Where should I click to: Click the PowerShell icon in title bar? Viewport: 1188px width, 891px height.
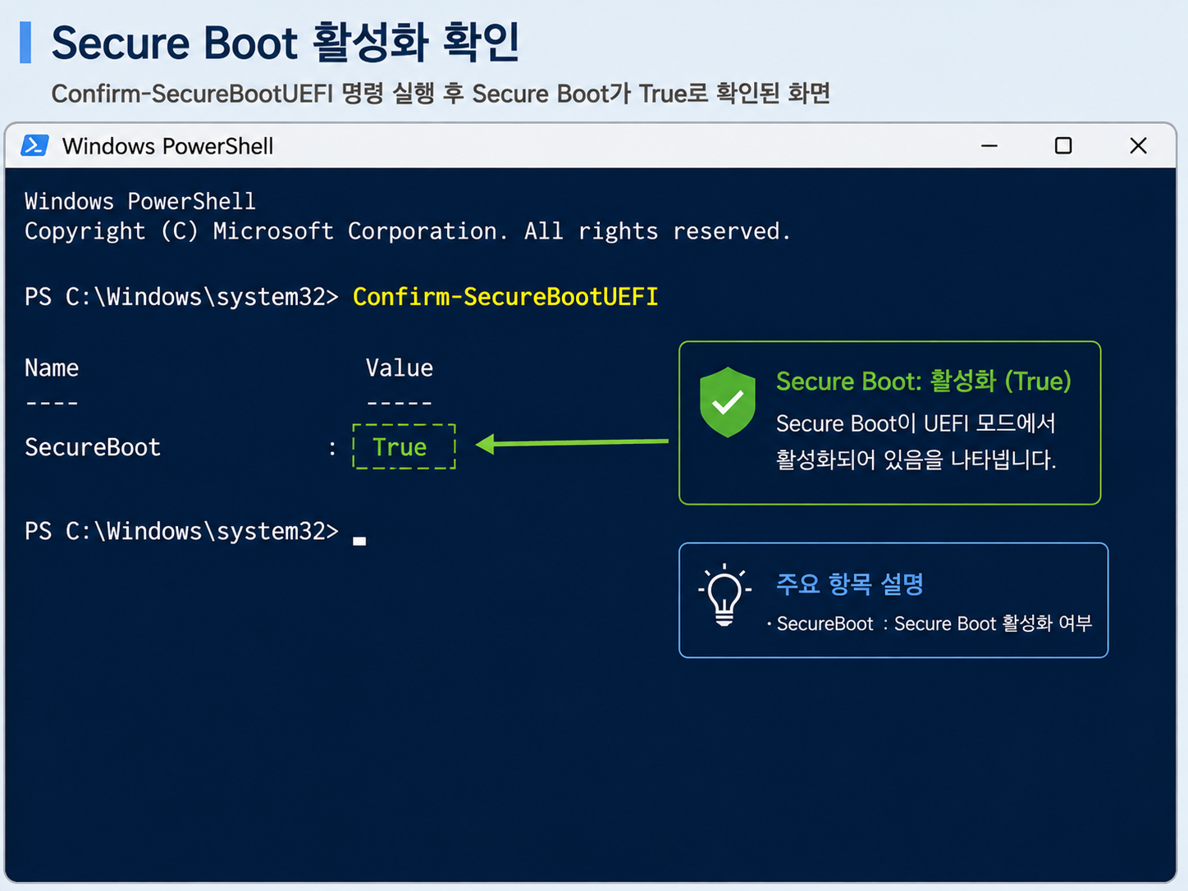(x=35, y=145)
